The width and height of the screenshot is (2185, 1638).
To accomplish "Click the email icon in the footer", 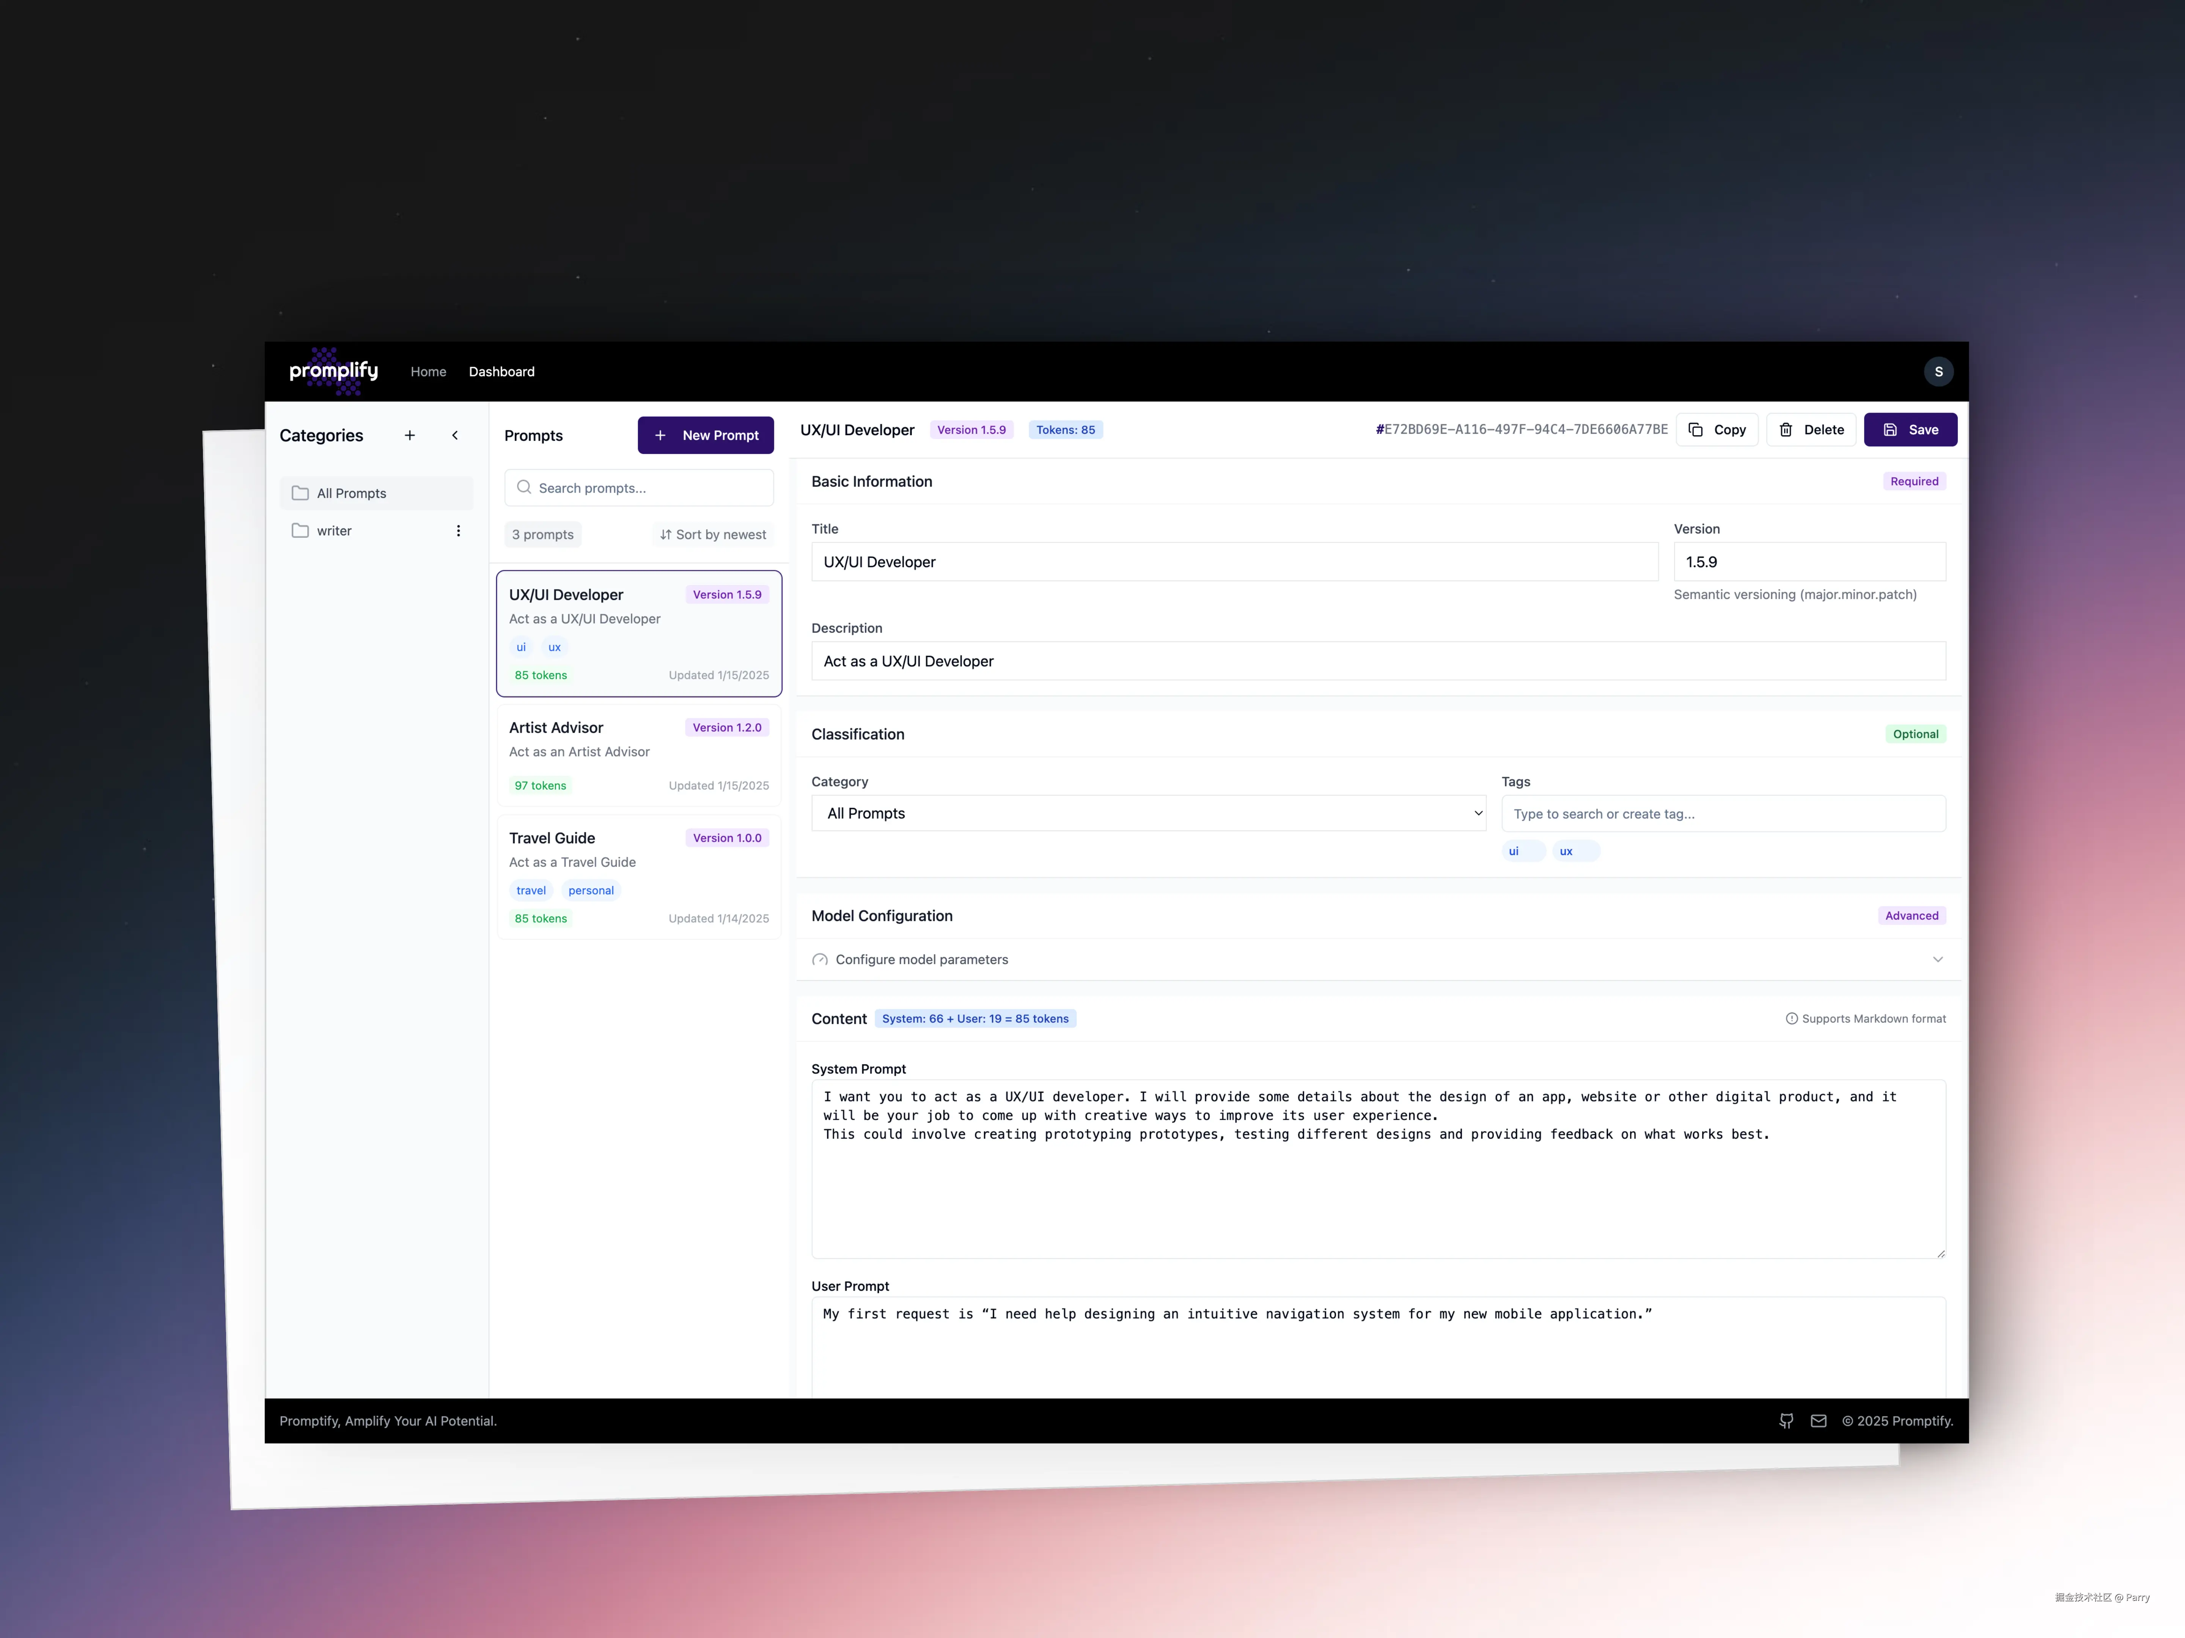I will [1819, 1421].
